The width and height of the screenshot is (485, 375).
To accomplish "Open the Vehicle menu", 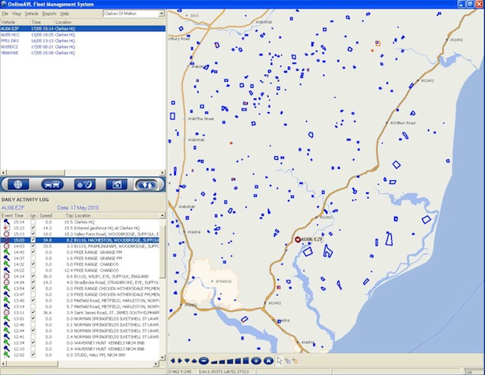I will click(x=31, y=14).
